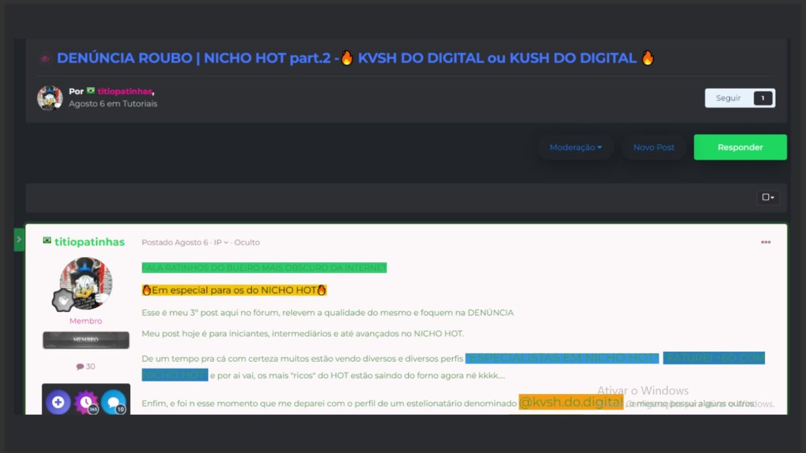
Task: Click the rank badge on post avatar
Action: point(64,300)
